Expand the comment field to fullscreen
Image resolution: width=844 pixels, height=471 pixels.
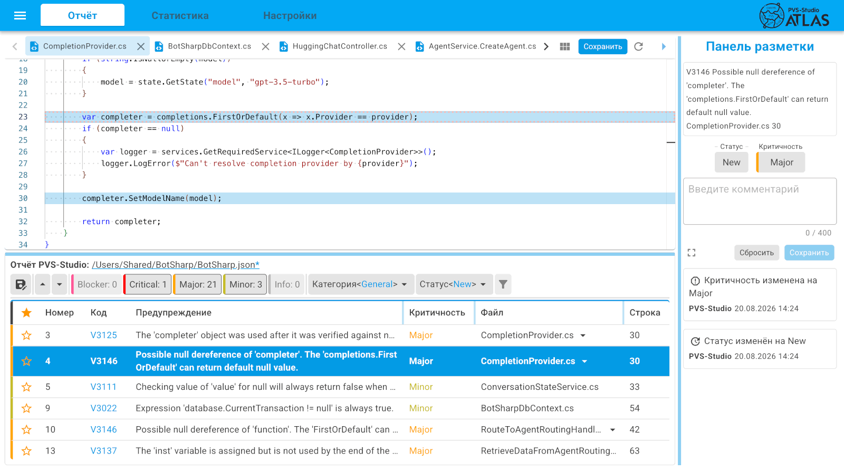(x=692, y=253)
